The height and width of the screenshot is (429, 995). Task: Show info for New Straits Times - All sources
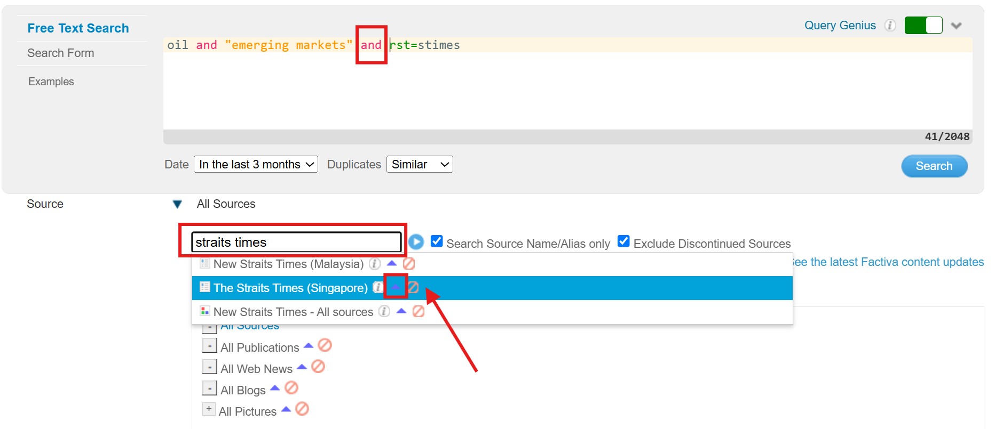384,312
